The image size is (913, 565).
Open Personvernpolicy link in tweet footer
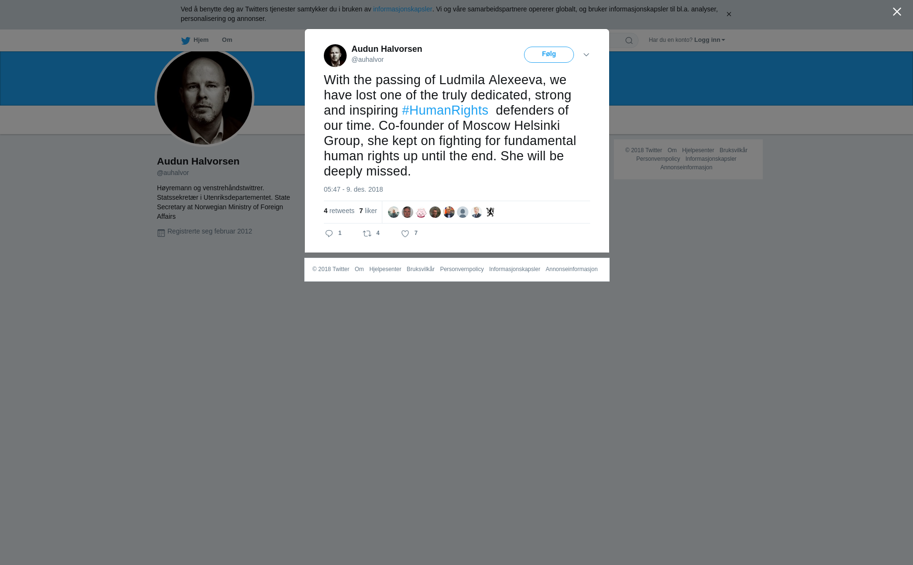(x=462, y=269)
